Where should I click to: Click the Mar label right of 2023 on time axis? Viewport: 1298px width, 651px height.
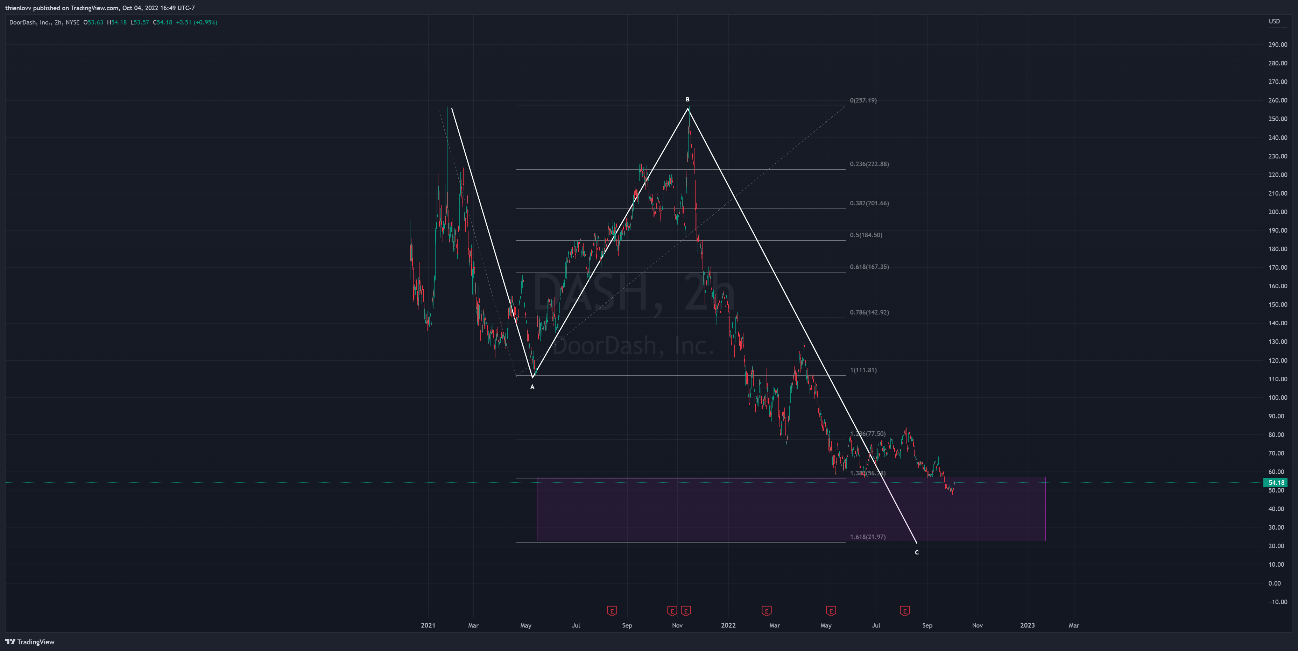point(1074,625)
